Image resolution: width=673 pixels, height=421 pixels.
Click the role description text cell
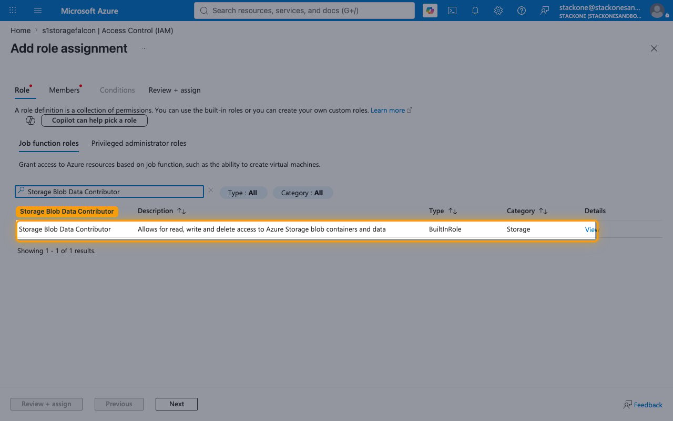[x=262, y=229]
